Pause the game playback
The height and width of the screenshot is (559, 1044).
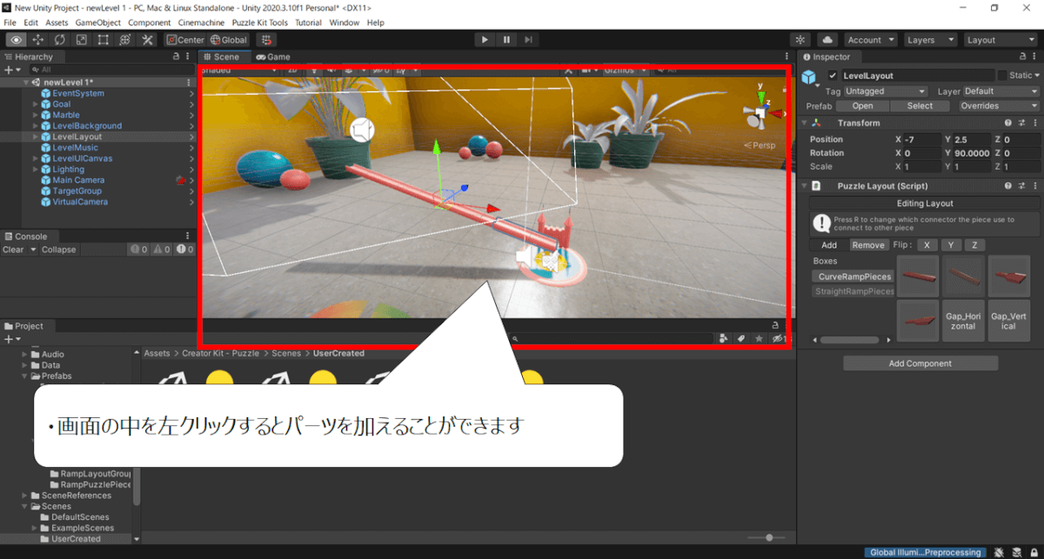click(x=506, y=40)
